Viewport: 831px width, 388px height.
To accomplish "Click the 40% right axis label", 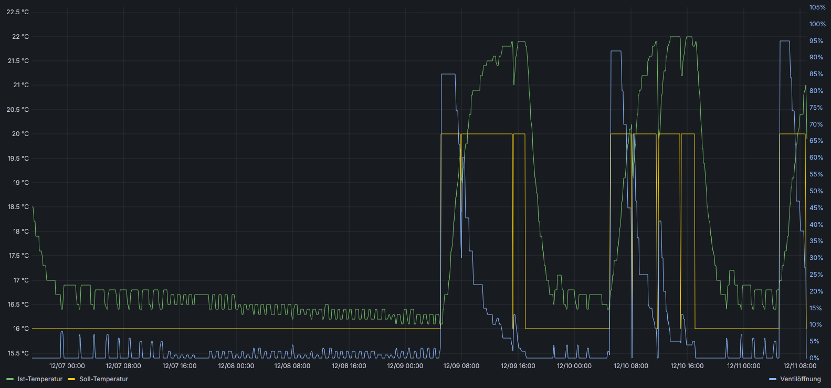I will coord(816,225).
